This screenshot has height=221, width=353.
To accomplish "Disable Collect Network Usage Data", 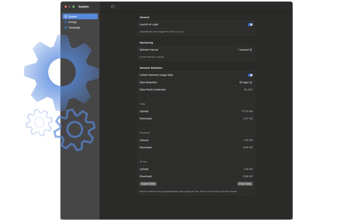I will (251, 75).
